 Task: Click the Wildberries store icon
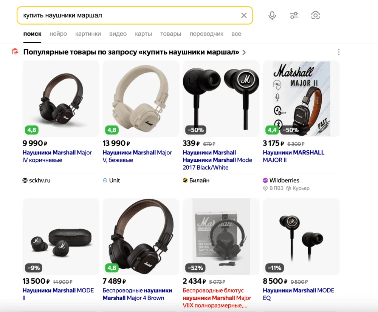(x=265, y=181)
